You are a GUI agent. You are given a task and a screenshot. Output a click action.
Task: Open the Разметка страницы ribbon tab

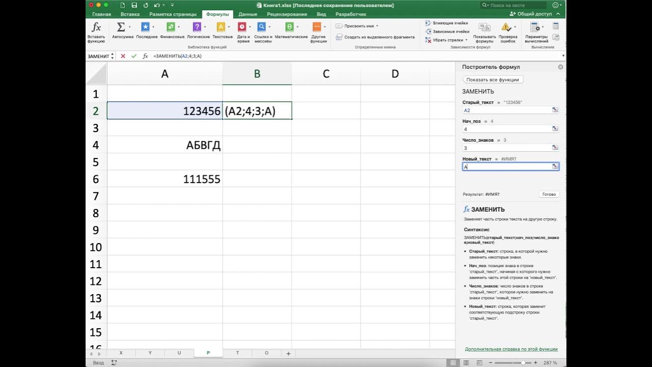coord(173,14)
